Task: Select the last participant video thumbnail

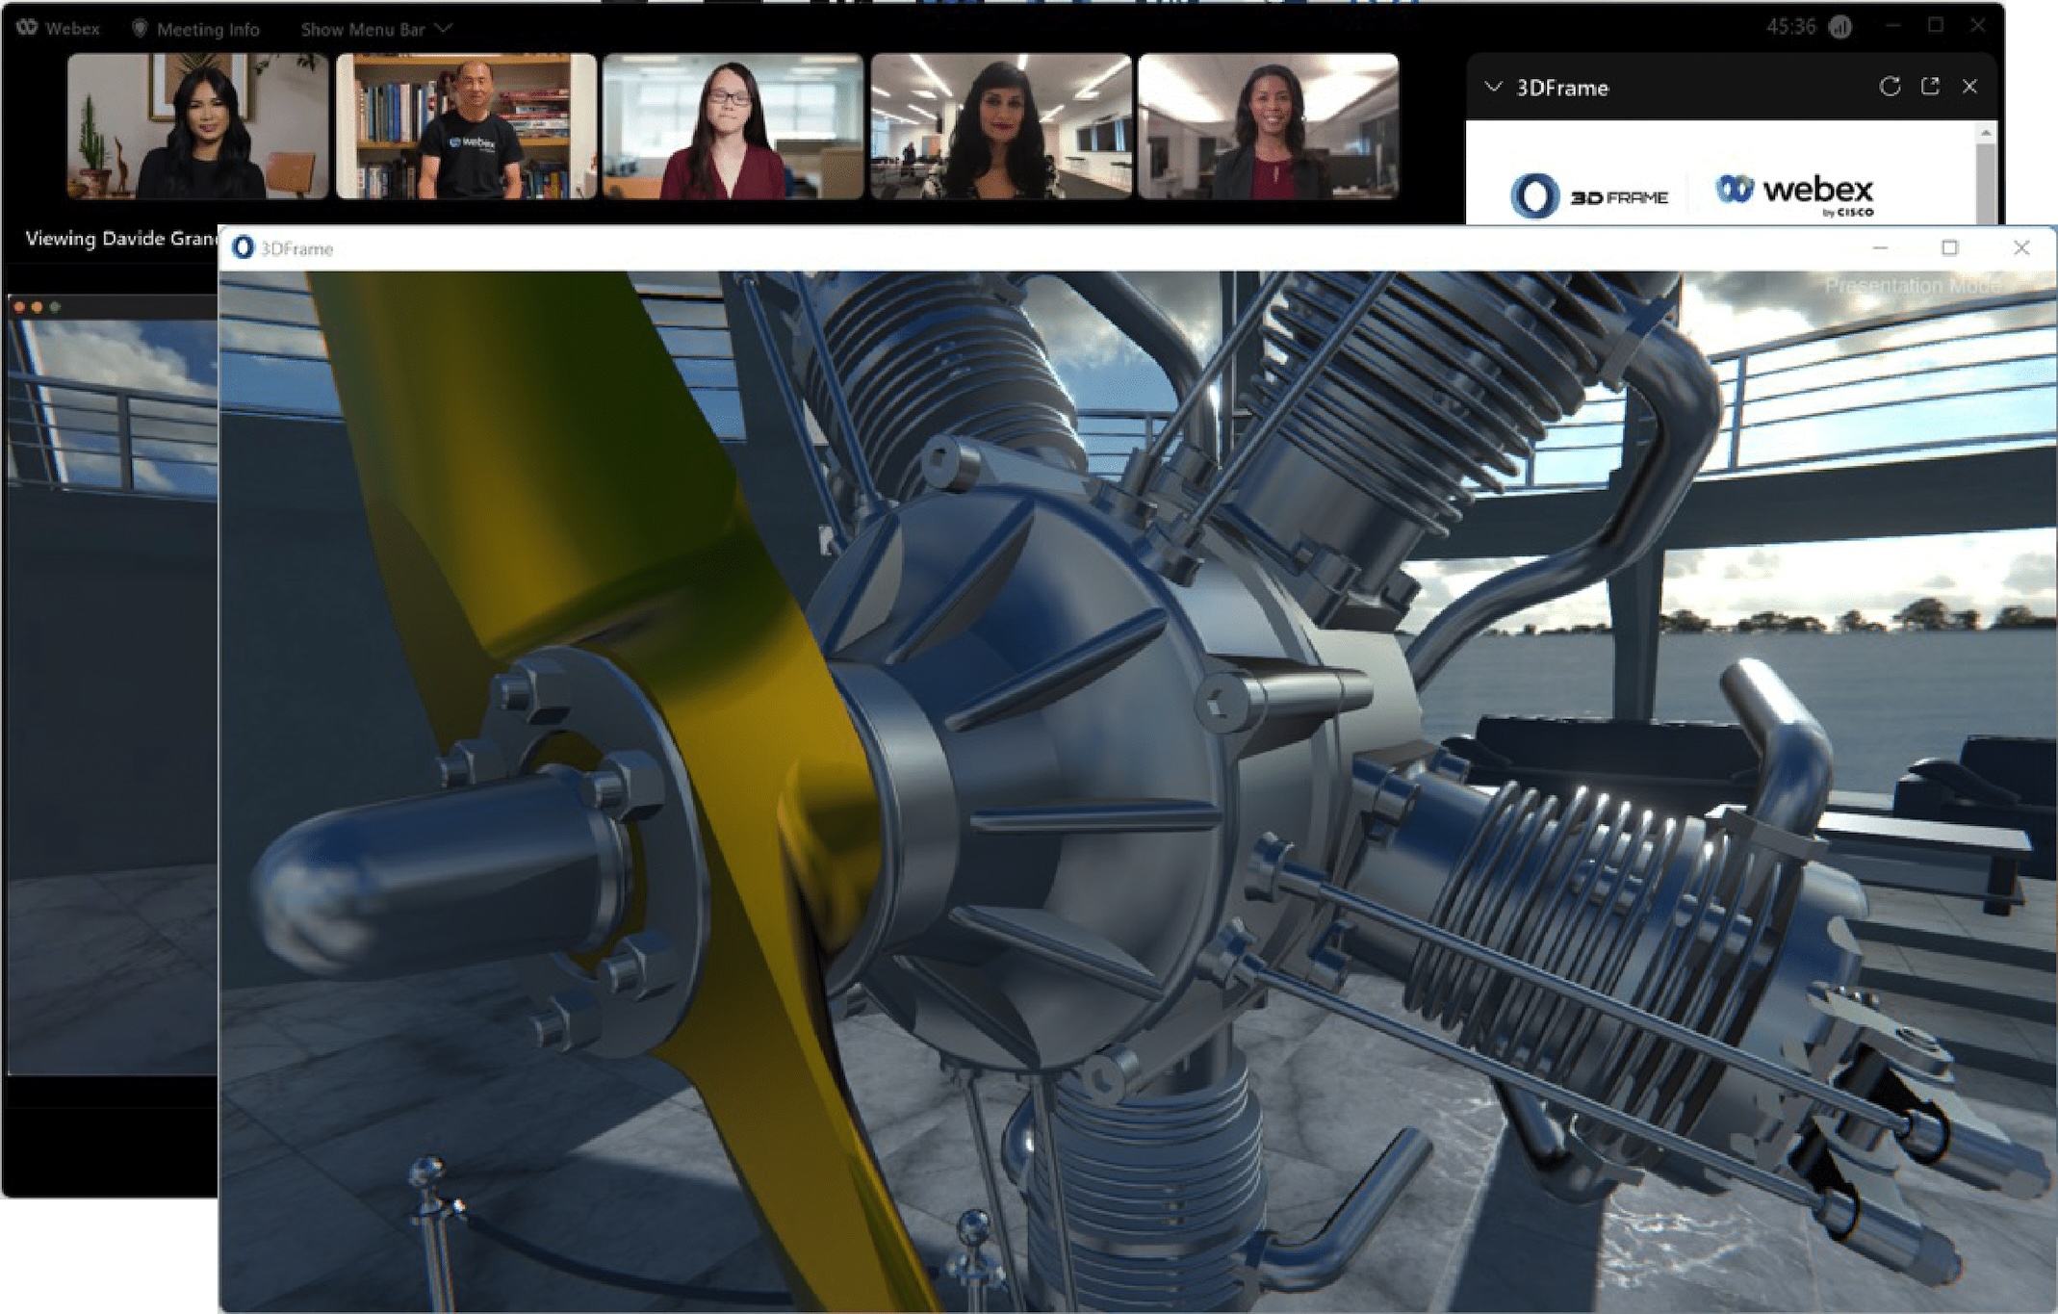Action: 1268,126
